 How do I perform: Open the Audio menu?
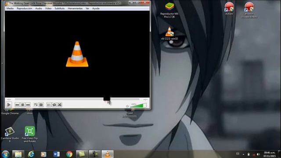click(x=39, y=8)
